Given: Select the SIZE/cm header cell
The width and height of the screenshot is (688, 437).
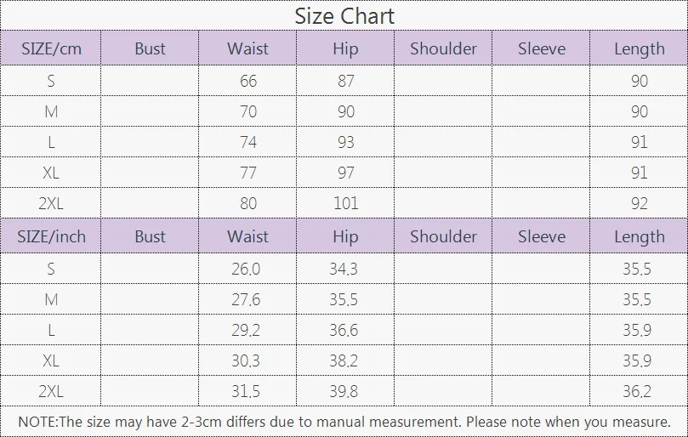Looking at the screenshot, I should [x=51, y=48].
